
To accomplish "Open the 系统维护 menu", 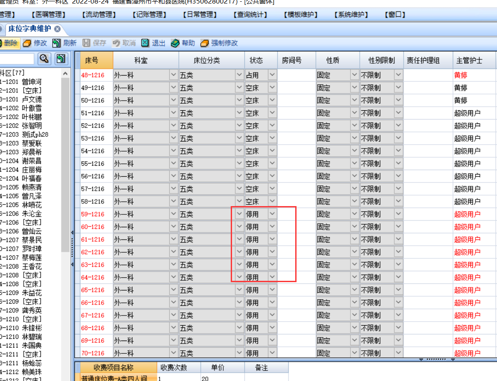I will point(351,15).
